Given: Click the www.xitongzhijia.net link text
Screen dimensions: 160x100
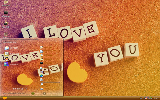Looking at the screenshot, I should [x=14, y=93].
